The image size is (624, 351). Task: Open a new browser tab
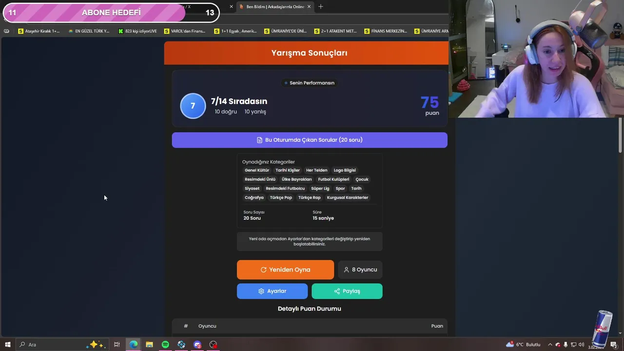[321, 7]
